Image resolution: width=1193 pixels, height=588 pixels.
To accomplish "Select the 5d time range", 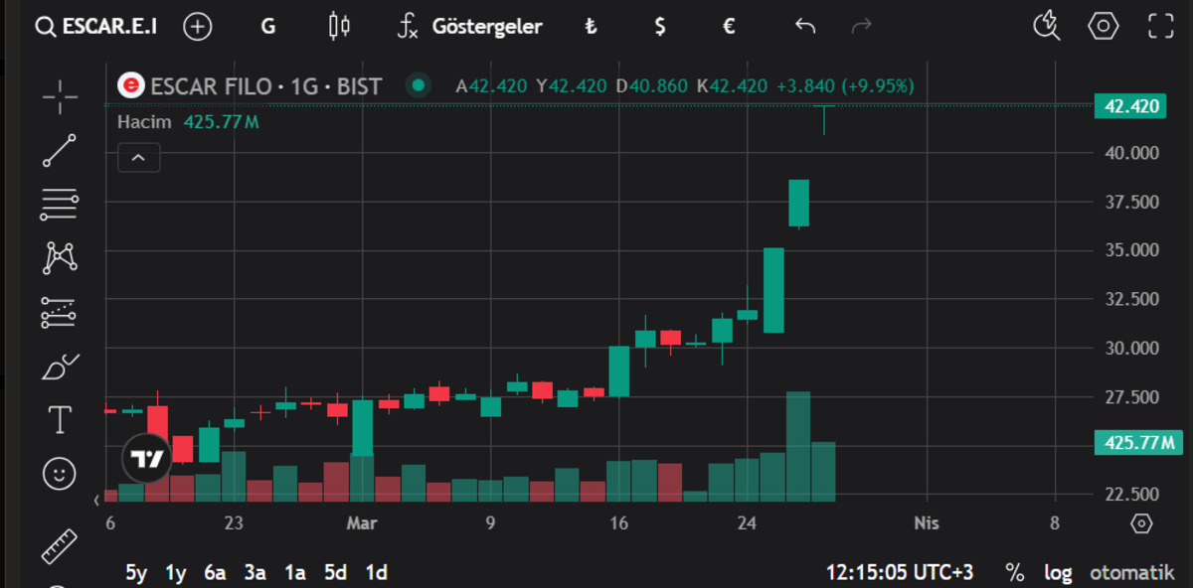I will point(335,573).
